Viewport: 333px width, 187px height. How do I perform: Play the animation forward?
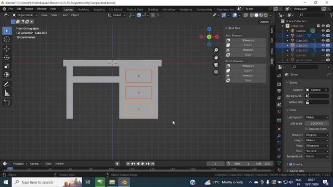click(143, 164)
